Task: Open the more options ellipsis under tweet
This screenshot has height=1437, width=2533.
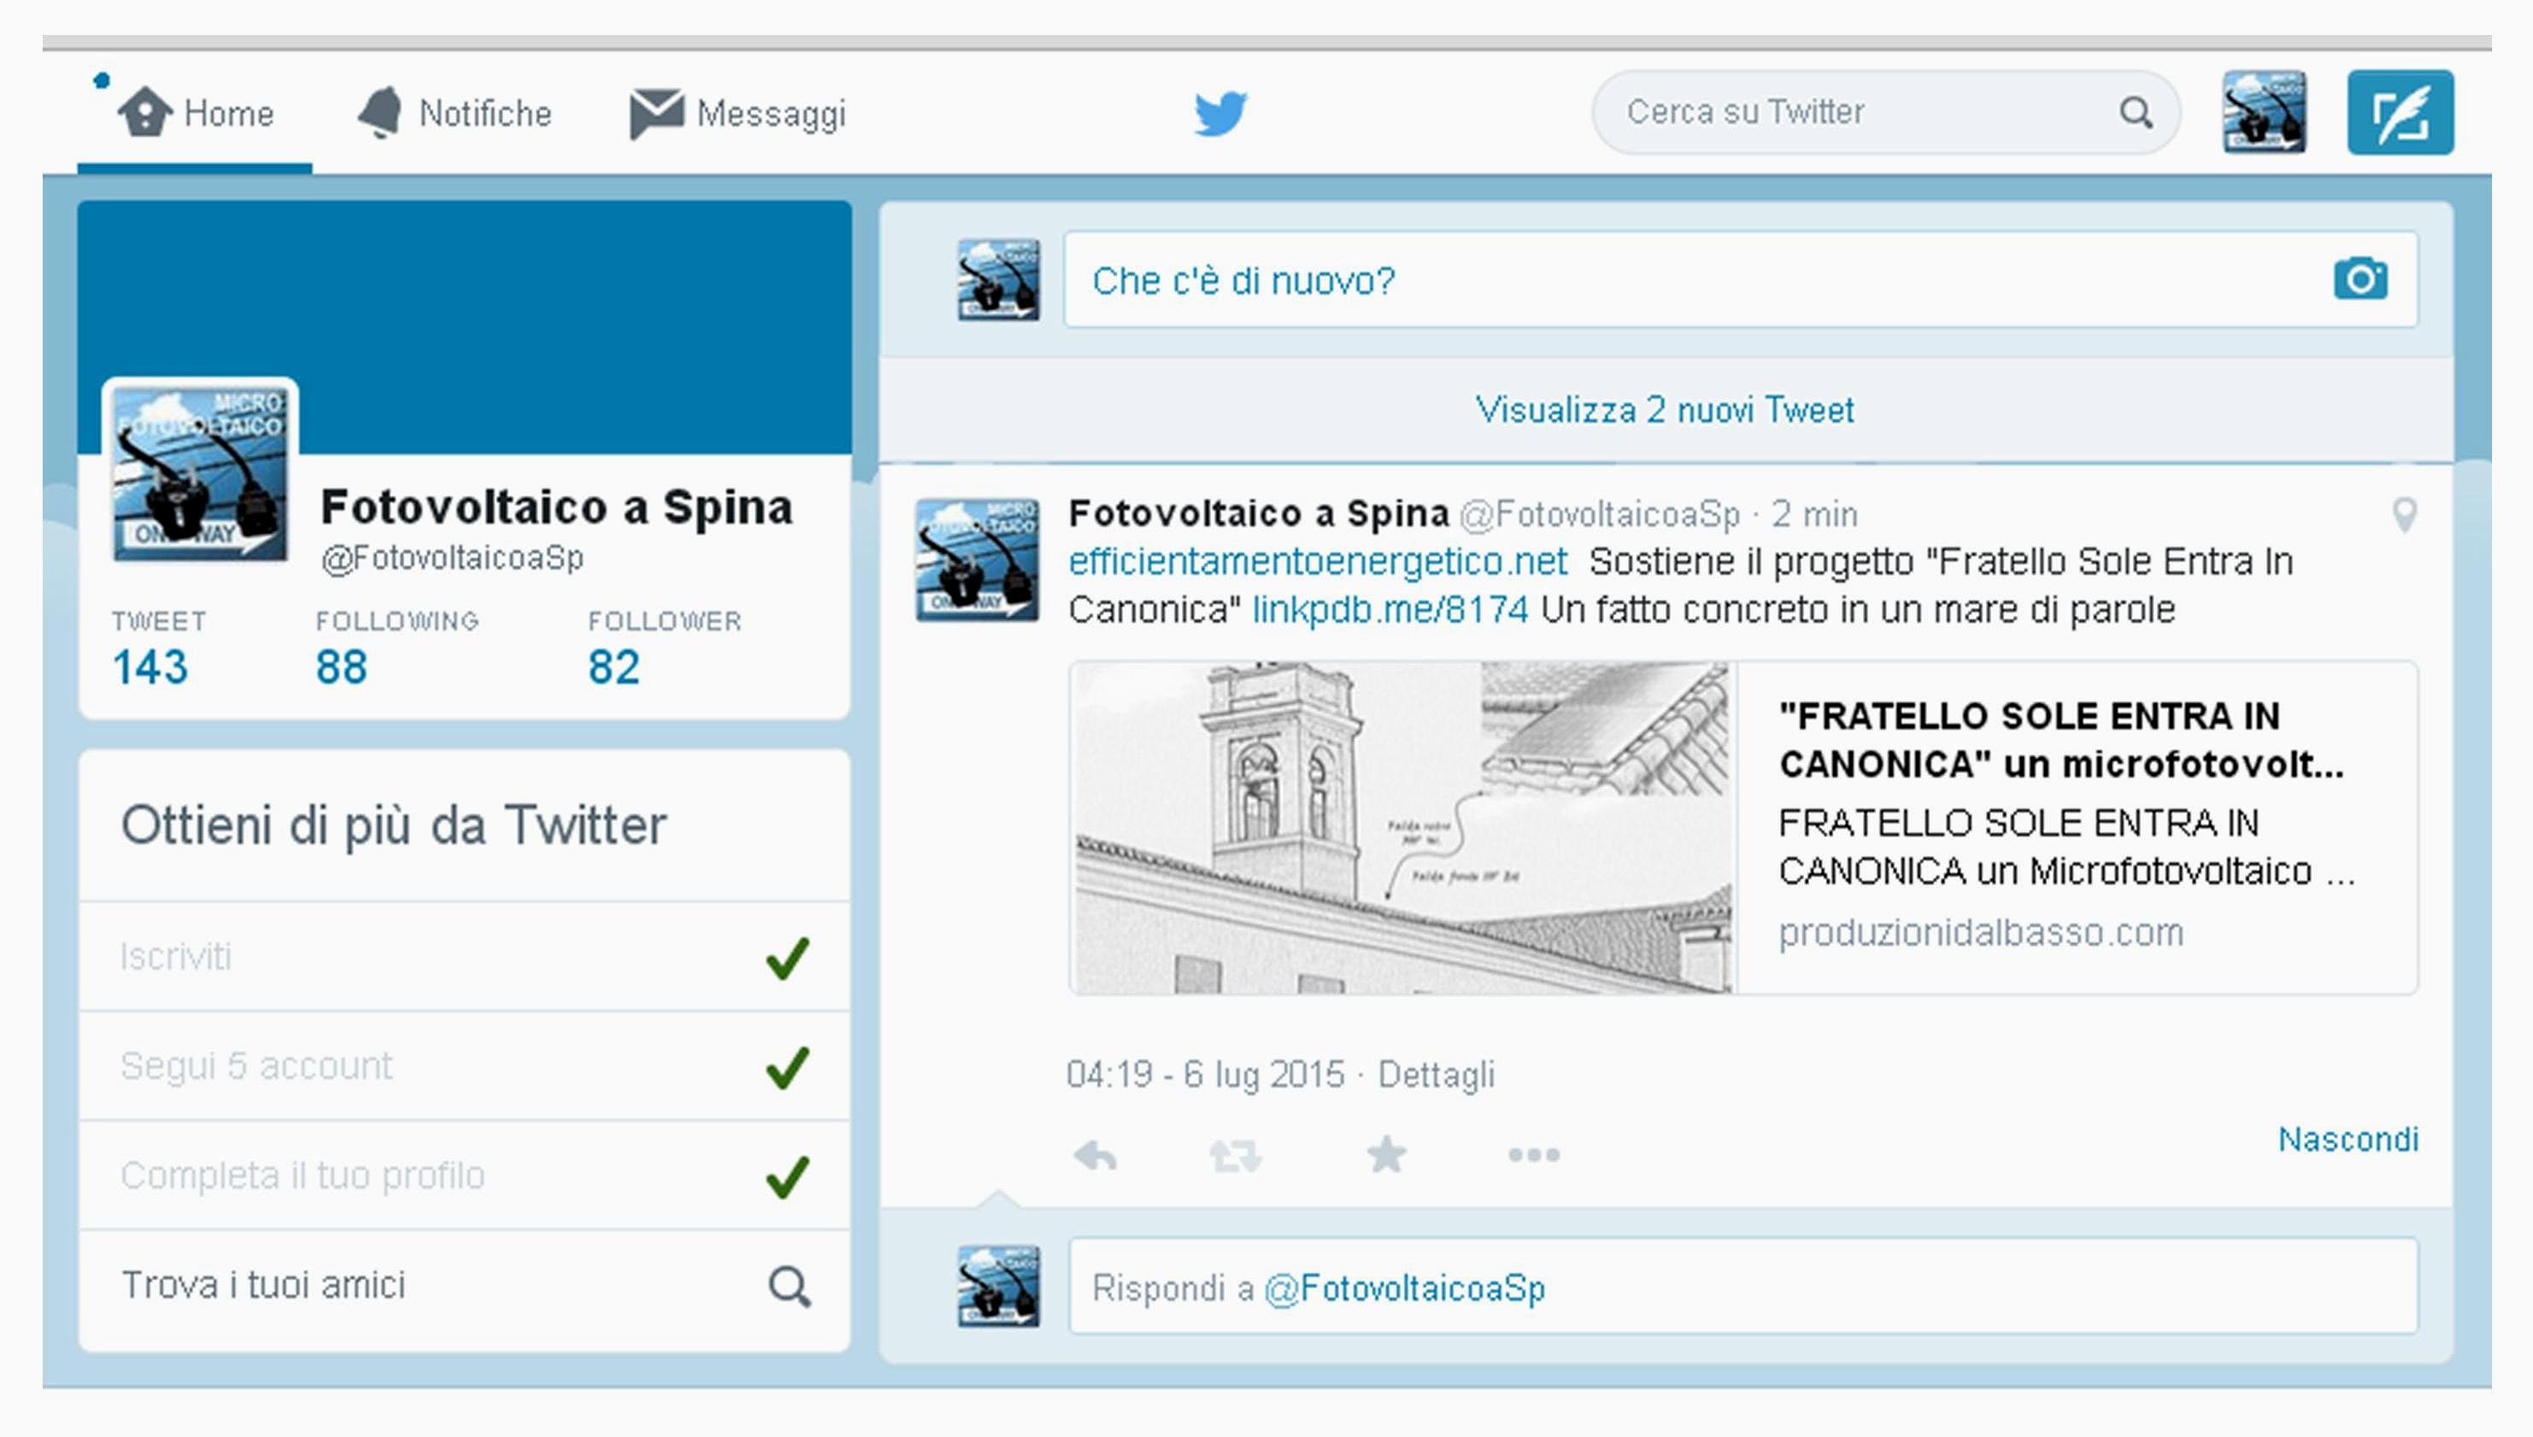Action: (x=1534, y=1155)
